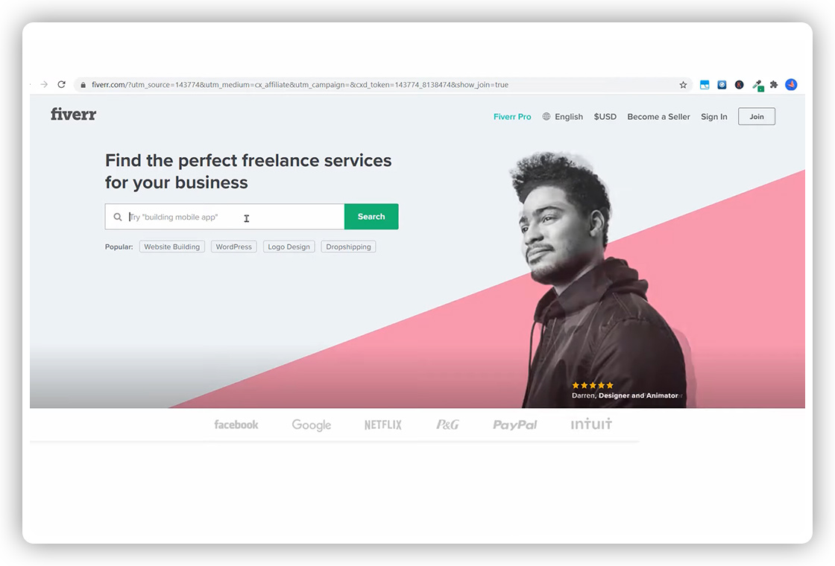Open the Extensions puzzle-piece menu

coord(774,85)
